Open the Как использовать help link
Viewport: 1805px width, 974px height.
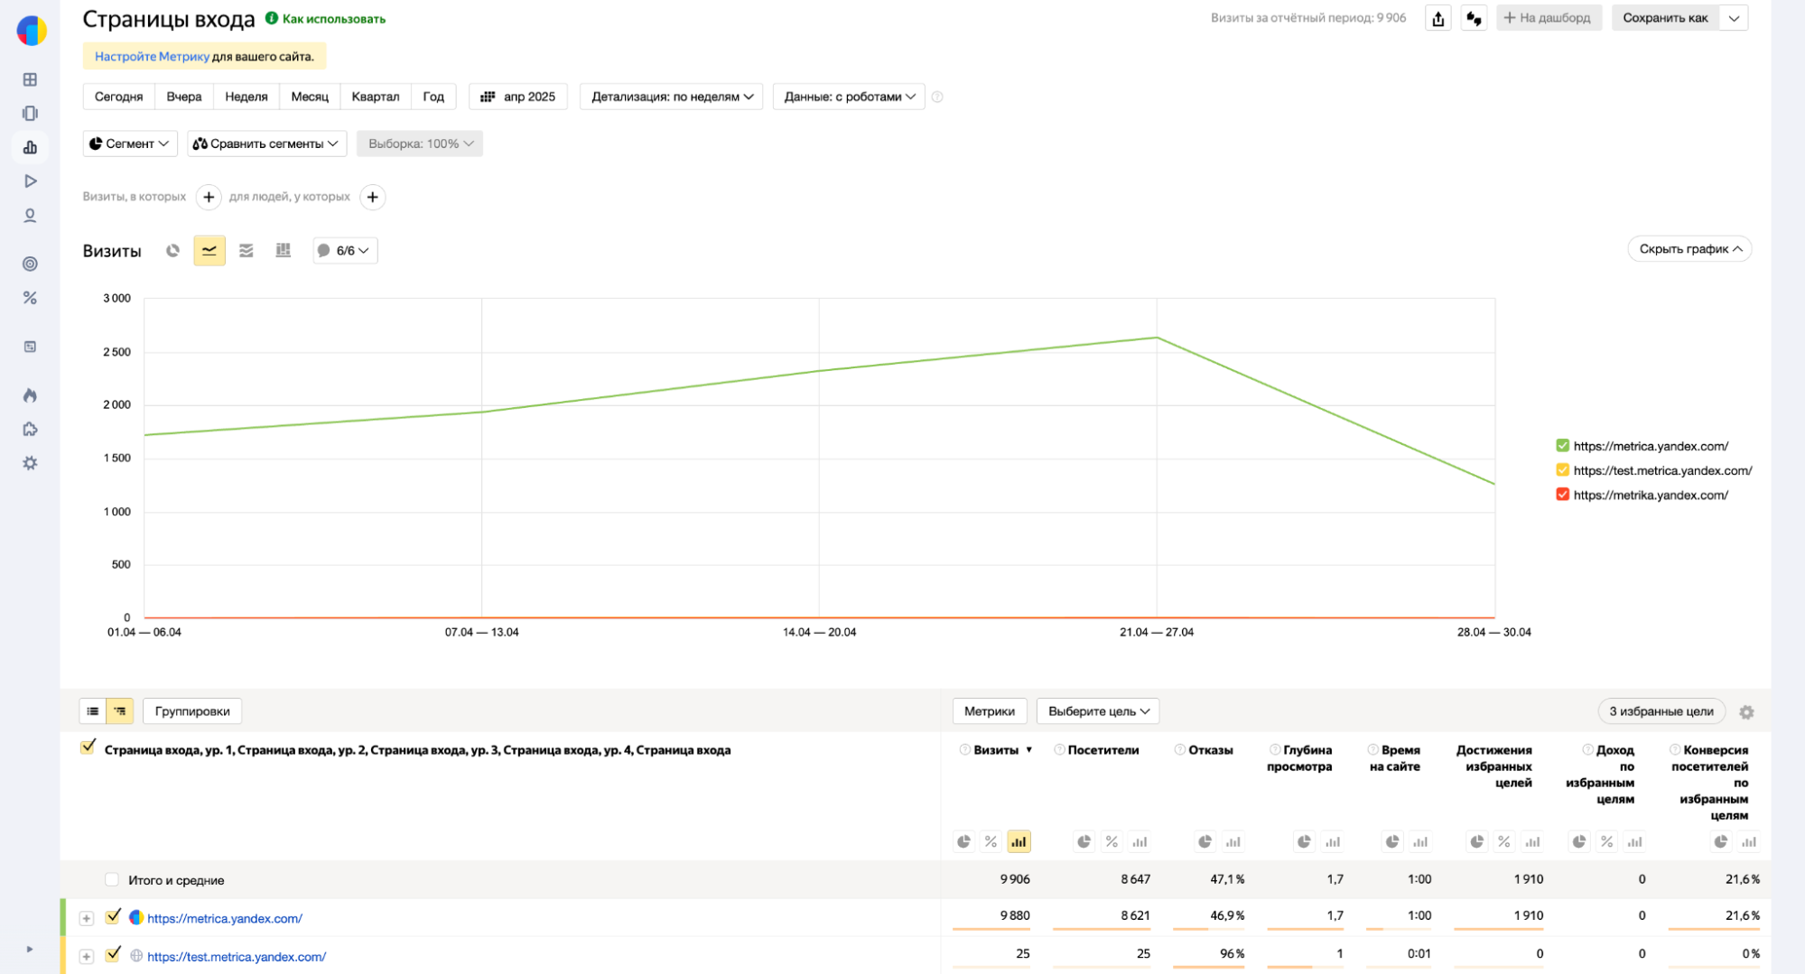click(325, 18)
